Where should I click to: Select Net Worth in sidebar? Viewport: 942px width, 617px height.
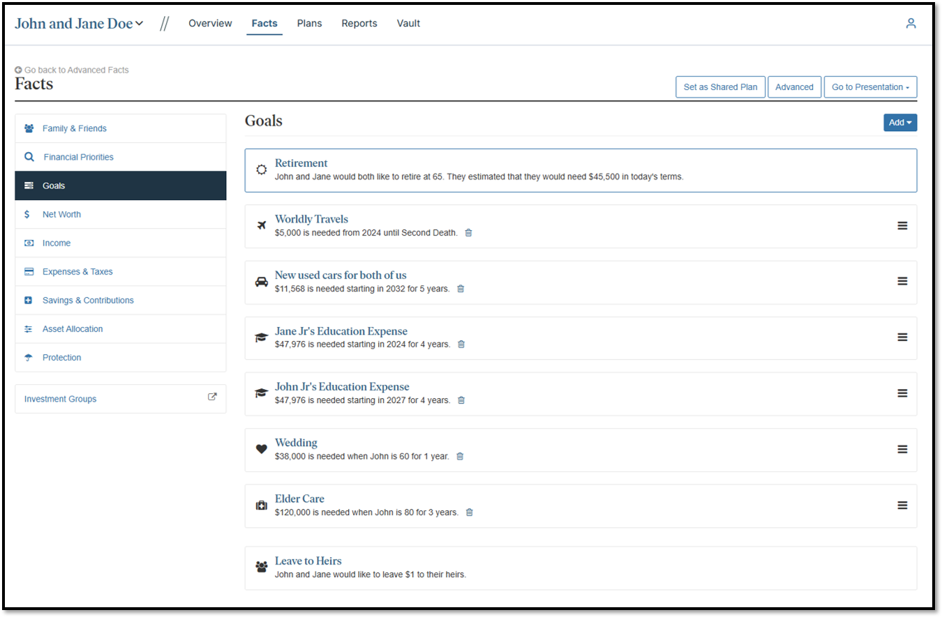tap(61, 215)
